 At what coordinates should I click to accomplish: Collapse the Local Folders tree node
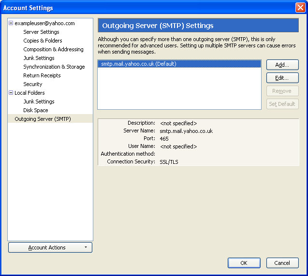tap(11, 93)
